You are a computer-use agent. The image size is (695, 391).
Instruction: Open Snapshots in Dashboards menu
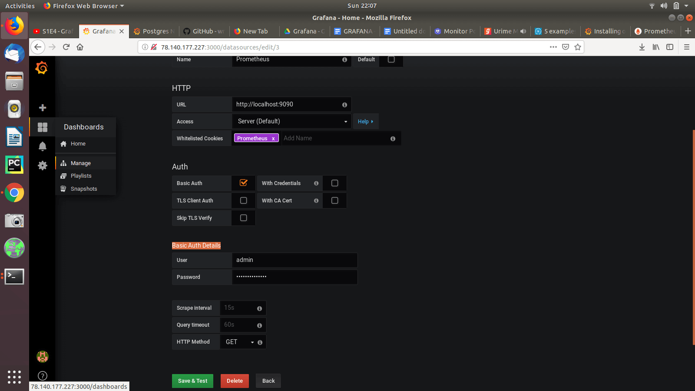pos(86,189)
